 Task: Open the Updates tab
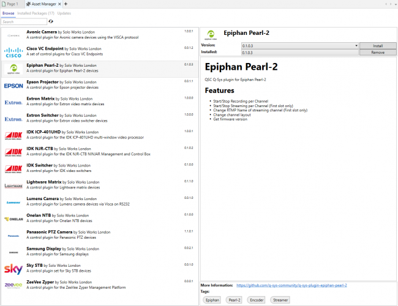tap(64, 13)
